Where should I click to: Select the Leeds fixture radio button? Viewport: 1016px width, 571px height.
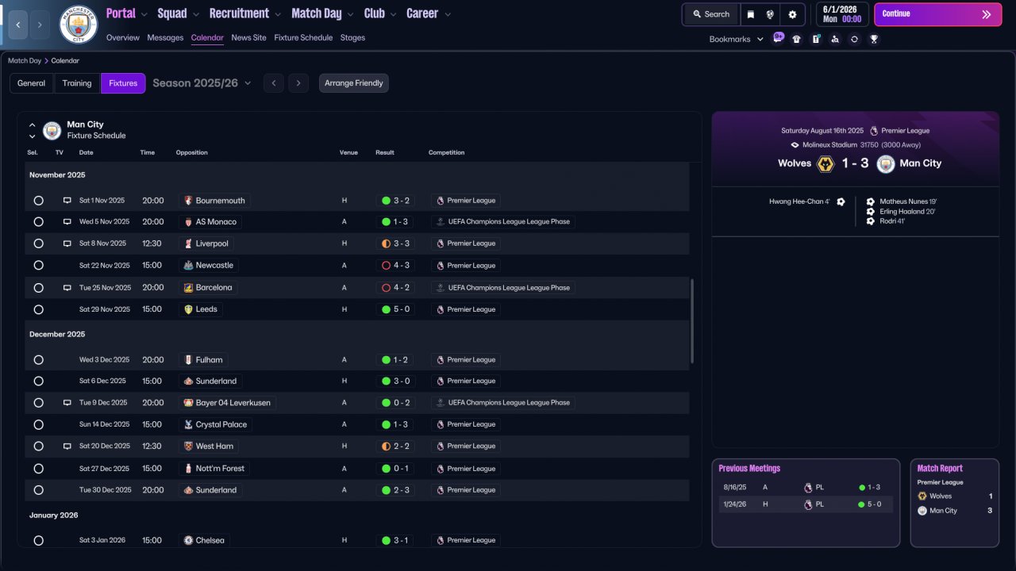(x=38, y=309)
